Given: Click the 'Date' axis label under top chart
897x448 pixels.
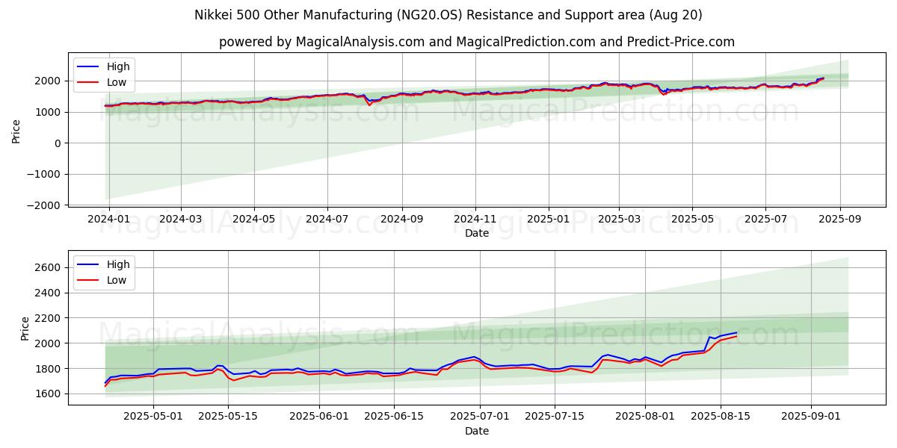Looking at the screenshot, I should [477, 233].
